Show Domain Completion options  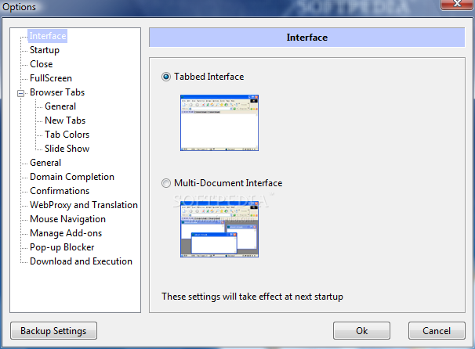click(72, 177)
